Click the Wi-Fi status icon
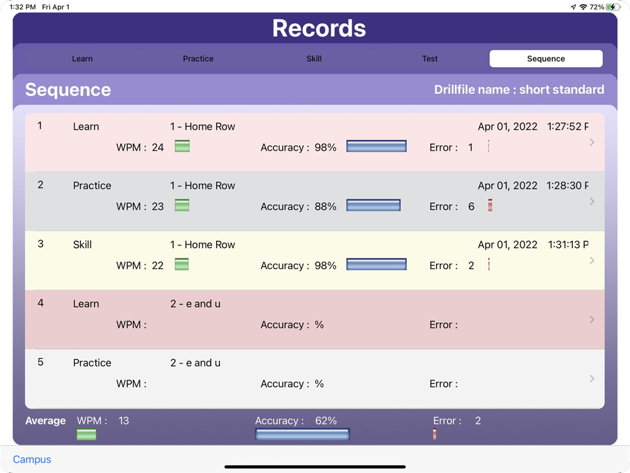Viewport: 630px width, 473px height. pyautogui.click(x=583, y=7)
